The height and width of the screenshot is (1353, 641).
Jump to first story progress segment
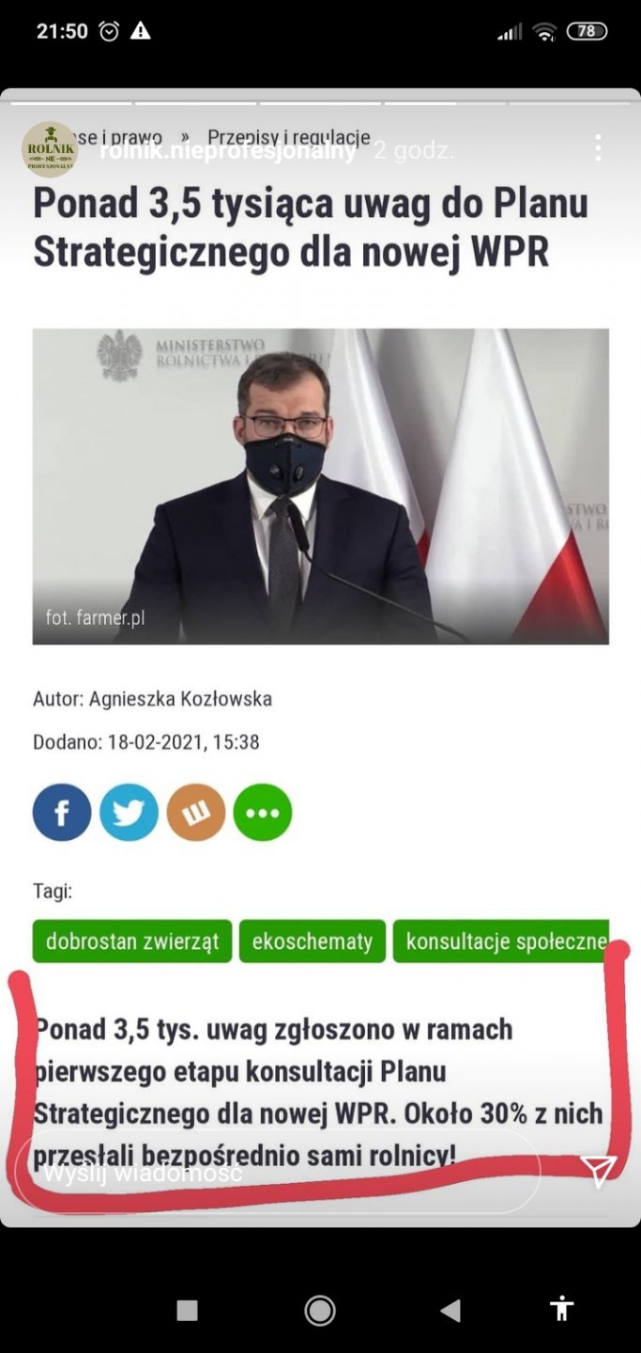pyautogui.click(x=69, y=101)
